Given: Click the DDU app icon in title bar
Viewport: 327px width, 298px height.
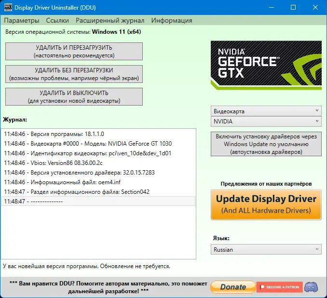Looking at the screenshot, I should pos(8,7).
